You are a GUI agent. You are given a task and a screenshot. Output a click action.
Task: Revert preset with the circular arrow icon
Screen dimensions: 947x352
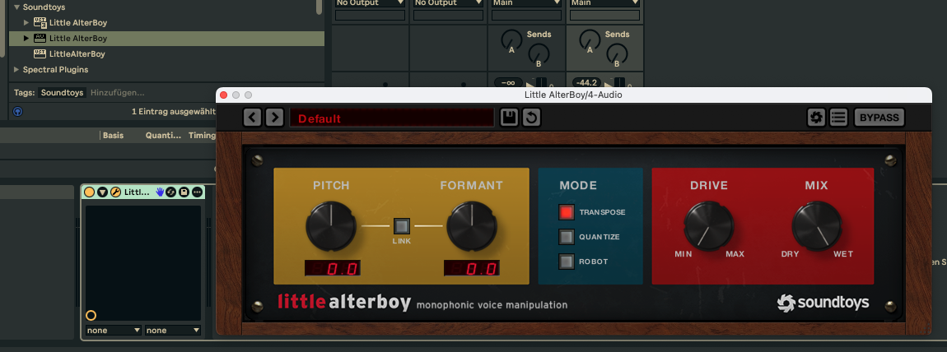coord(531,118)
